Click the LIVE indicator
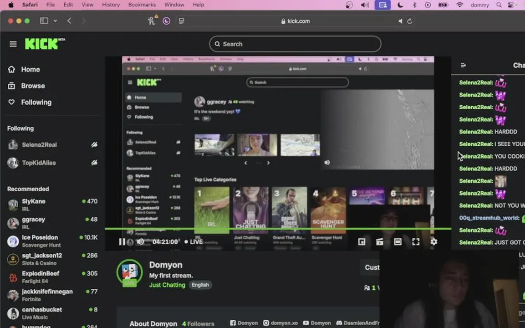Image resolution: width=525 pixels, height=328 pixels. pyautogui.click(x=194, y=242)
